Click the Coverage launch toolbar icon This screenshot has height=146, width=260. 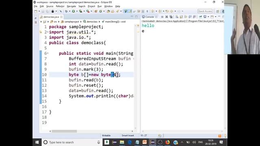click(x=80, y=11)
